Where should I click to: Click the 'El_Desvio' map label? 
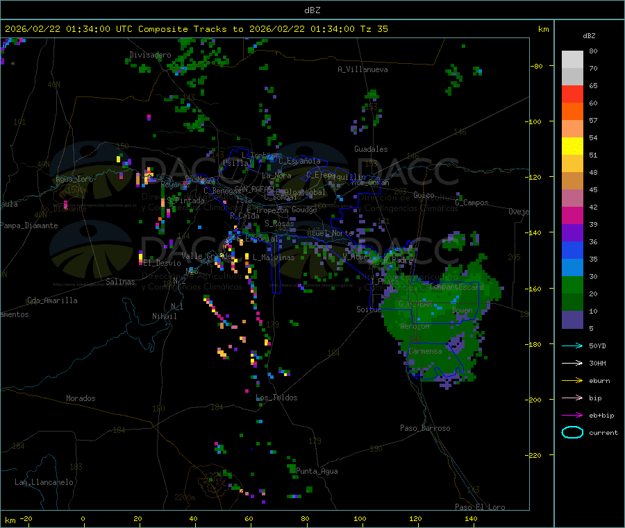[x=162, y=263]
